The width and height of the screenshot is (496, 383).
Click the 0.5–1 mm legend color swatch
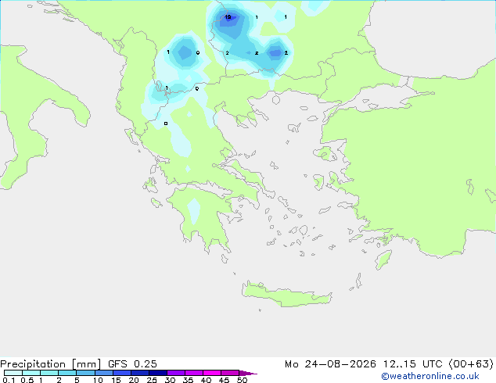(31, 373)
